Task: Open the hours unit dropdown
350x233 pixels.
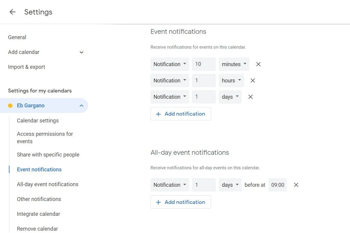Action: (x=231, y=81)
